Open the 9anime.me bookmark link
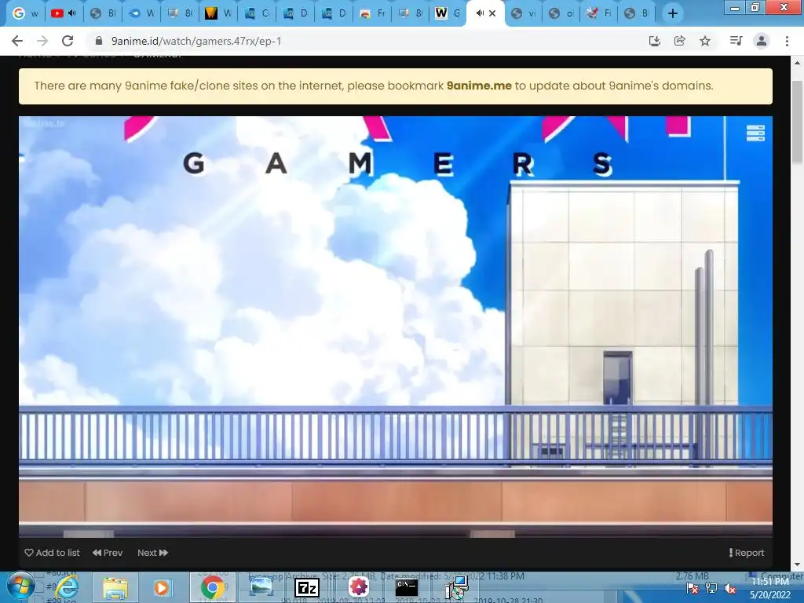The image size is (804, 603). (x=479, y=86)
